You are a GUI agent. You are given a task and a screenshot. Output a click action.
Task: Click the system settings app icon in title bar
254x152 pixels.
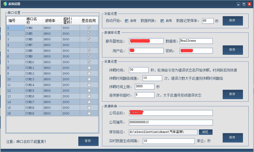pyautogui.click(x=5, y=4)
